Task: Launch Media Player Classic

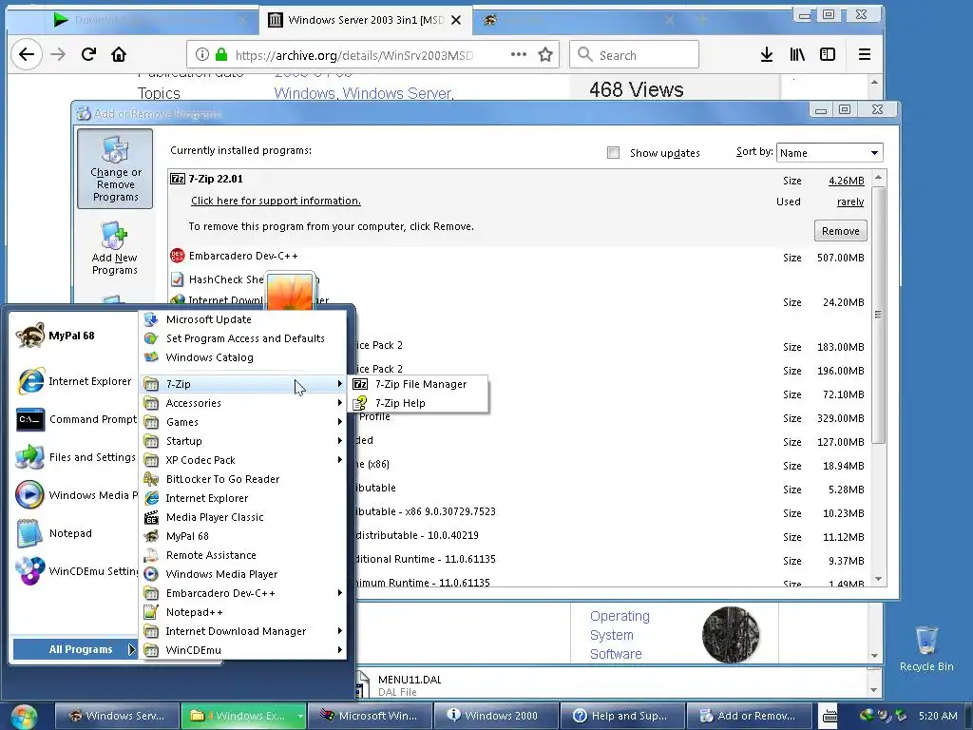Action: [x=242, y=517]
